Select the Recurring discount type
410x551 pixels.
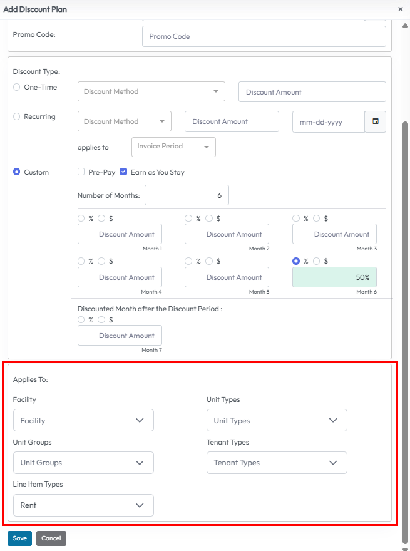(17, 116)
